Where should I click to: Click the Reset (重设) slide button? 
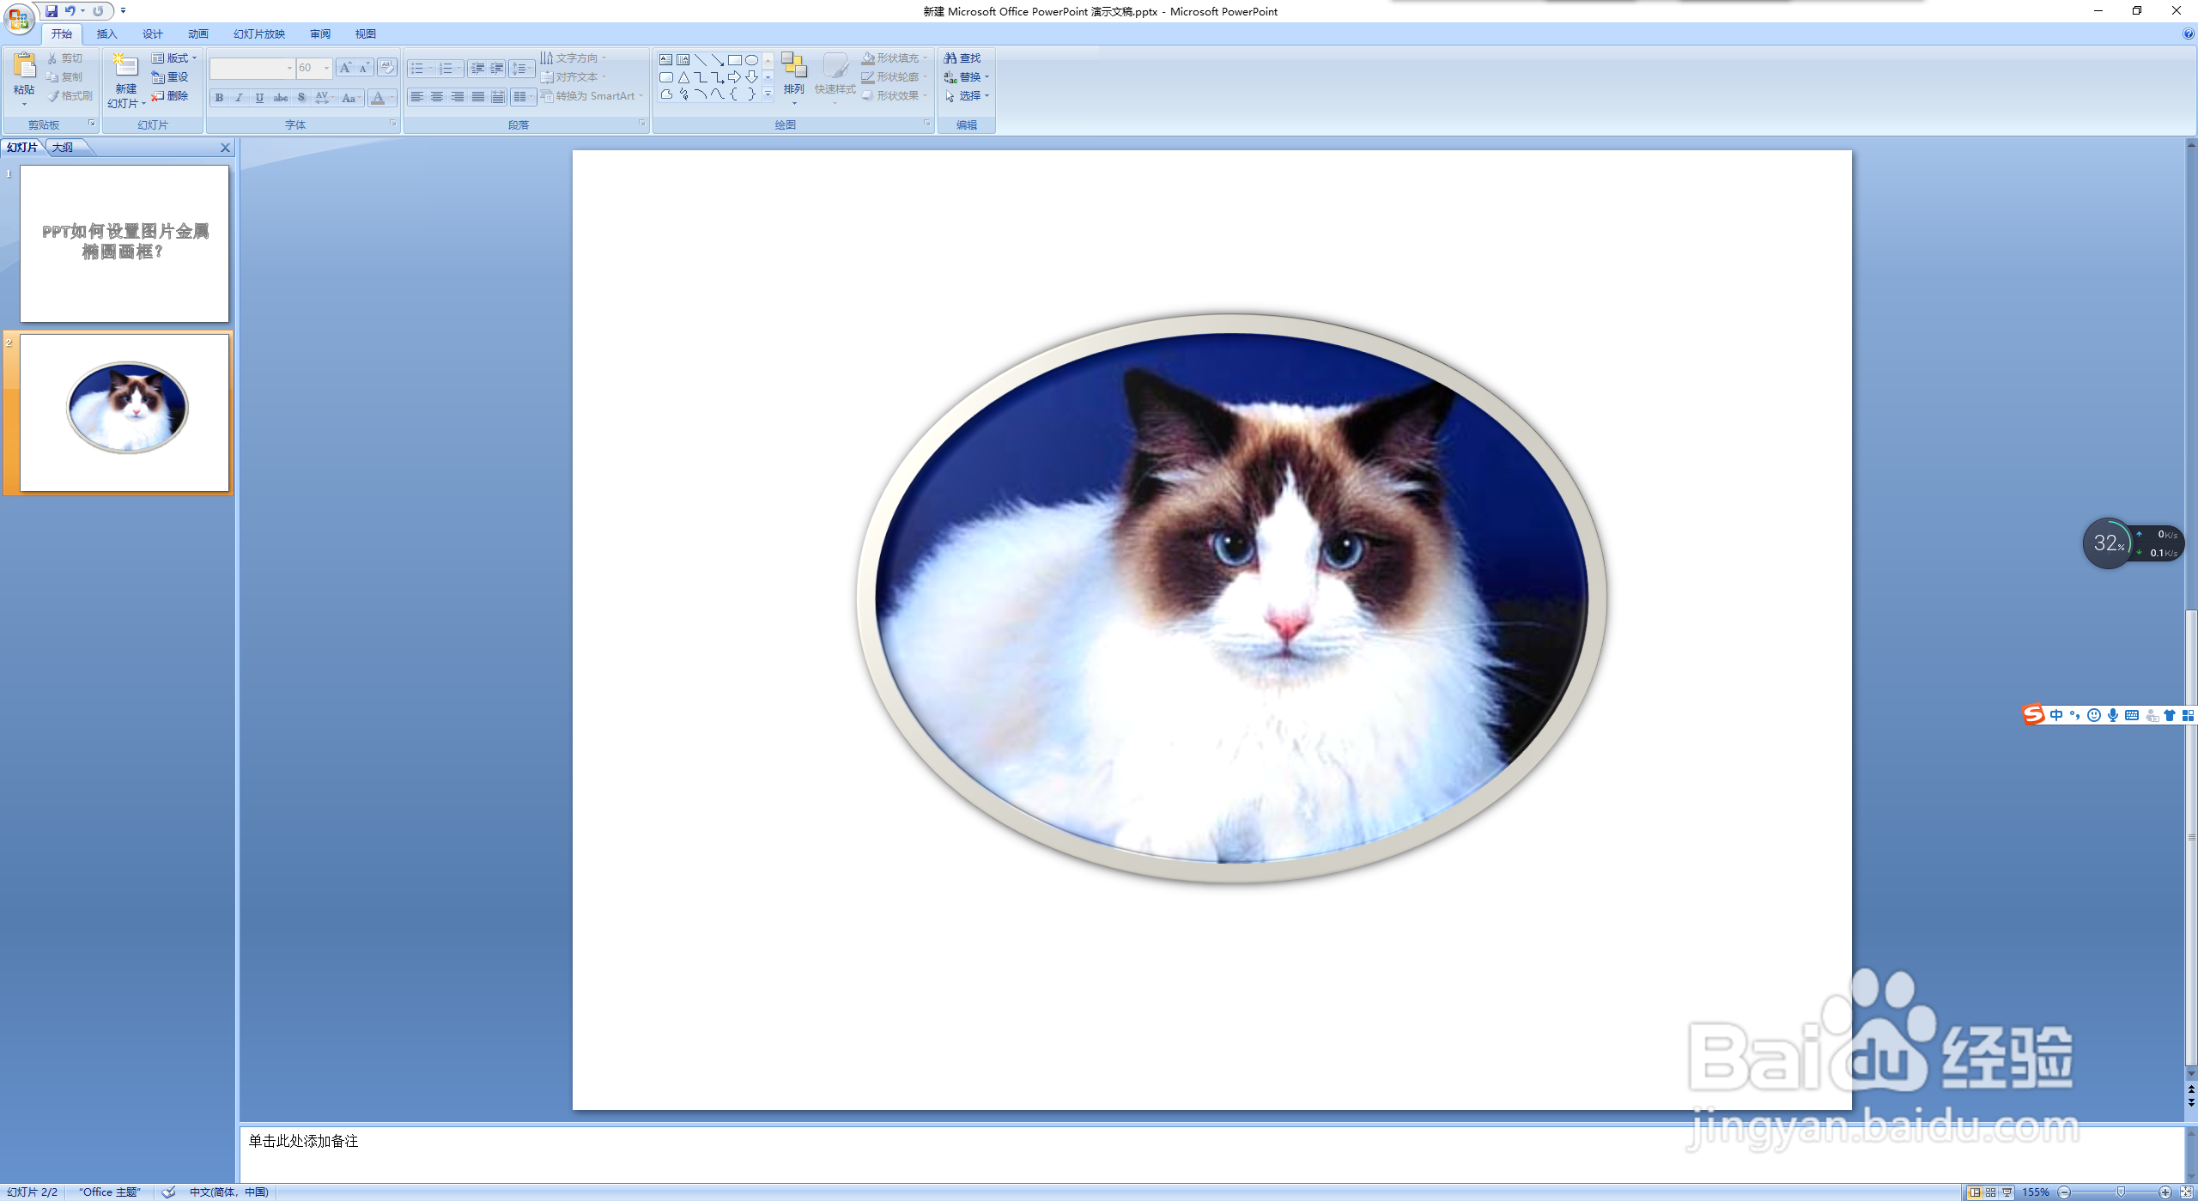point(170,77)
